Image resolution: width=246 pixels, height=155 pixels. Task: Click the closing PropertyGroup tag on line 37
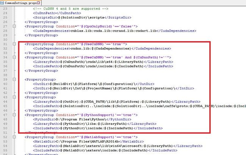41,71
